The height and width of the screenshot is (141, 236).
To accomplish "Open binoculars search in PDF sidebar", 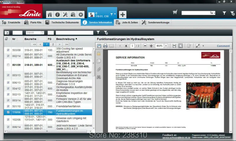I will 99,77.
